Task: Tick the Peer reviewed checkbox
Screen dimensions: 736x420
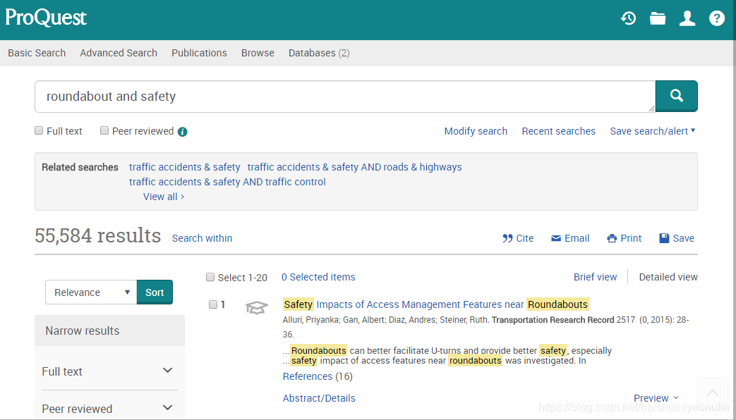Action: pos(104,131)
